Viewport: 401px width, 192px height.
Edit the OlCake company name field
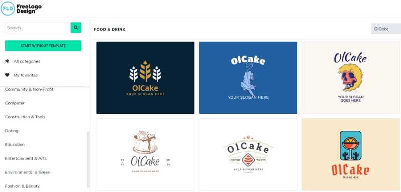point(386,29)
